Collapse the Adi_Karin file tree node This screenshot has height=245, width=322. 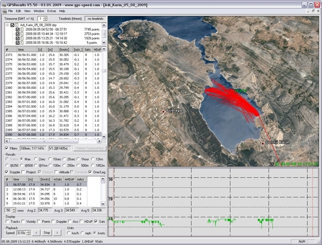(x=7, y=25)
